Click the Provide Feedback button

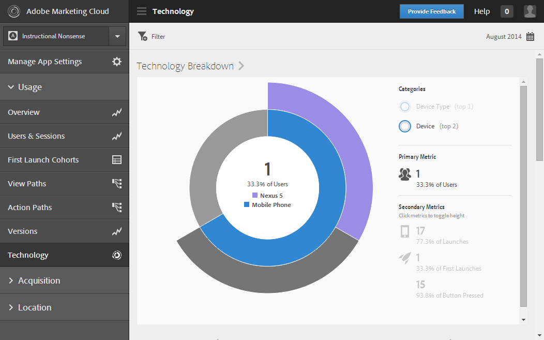[432, 11]
